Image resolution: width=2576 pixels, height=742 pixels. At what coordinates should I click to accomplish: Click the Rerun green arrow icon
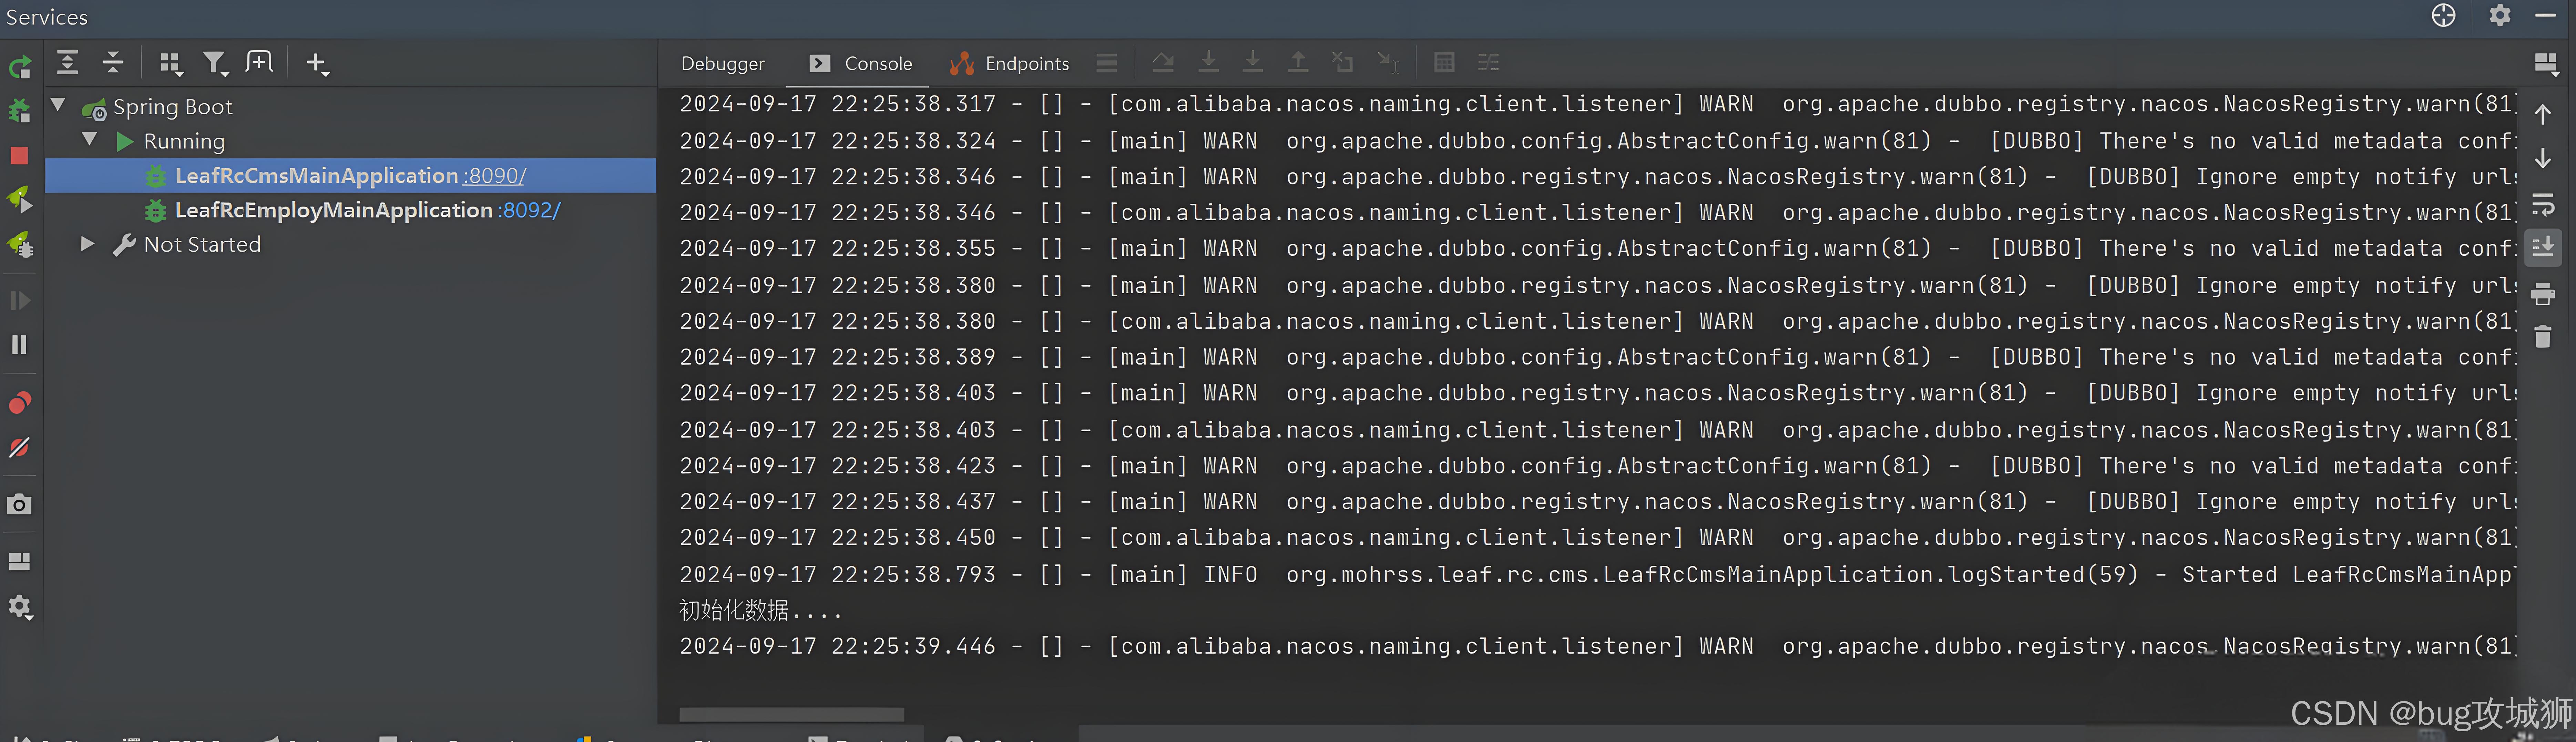point(20,67)
